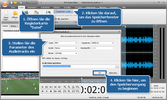167x100 pixels.
Task: Expand the Öffnen dropdown arrow
Action: (16, 20)
